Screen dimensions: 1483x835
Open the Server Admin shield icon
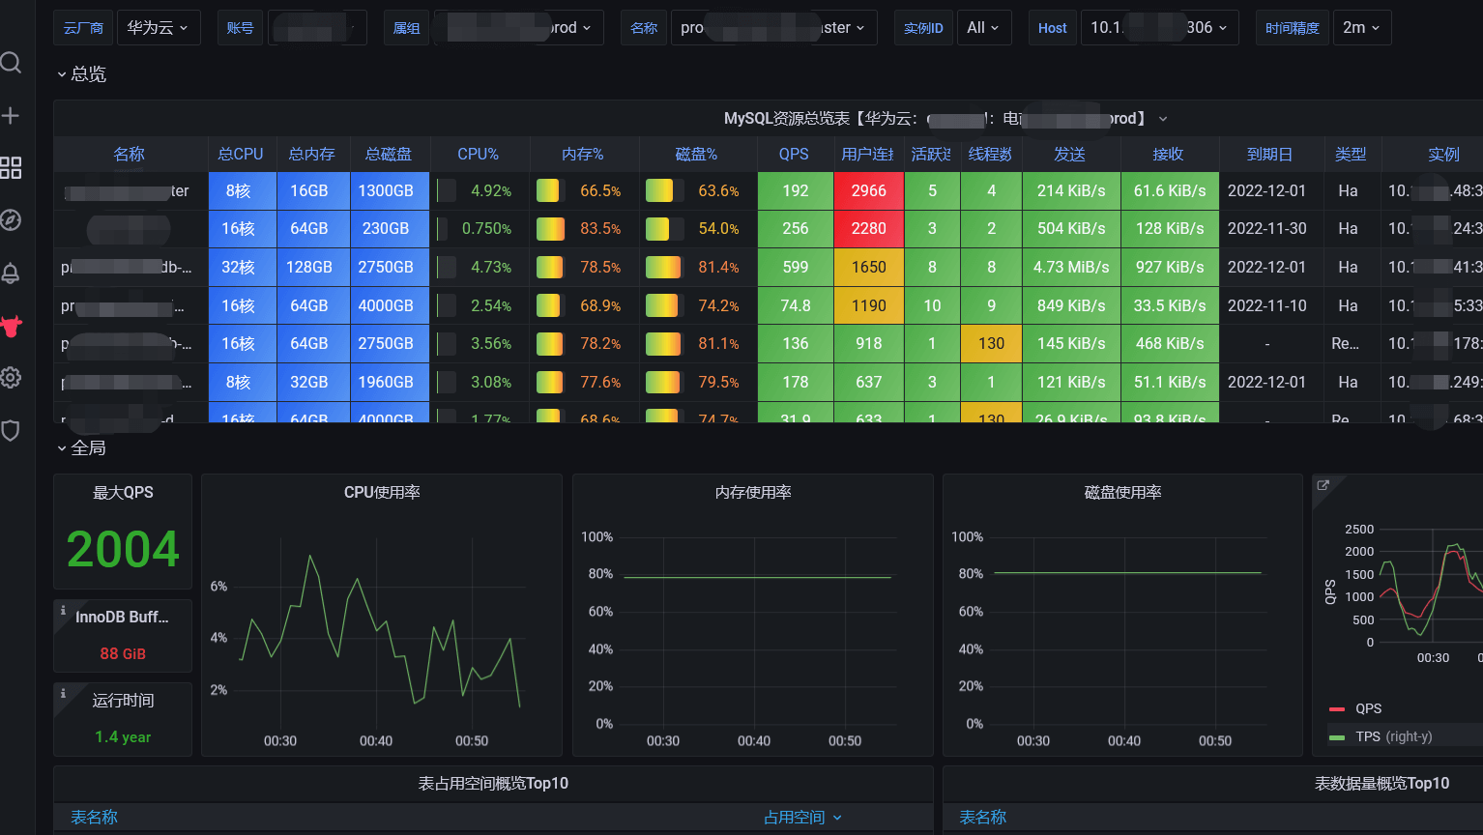[11, 430]
